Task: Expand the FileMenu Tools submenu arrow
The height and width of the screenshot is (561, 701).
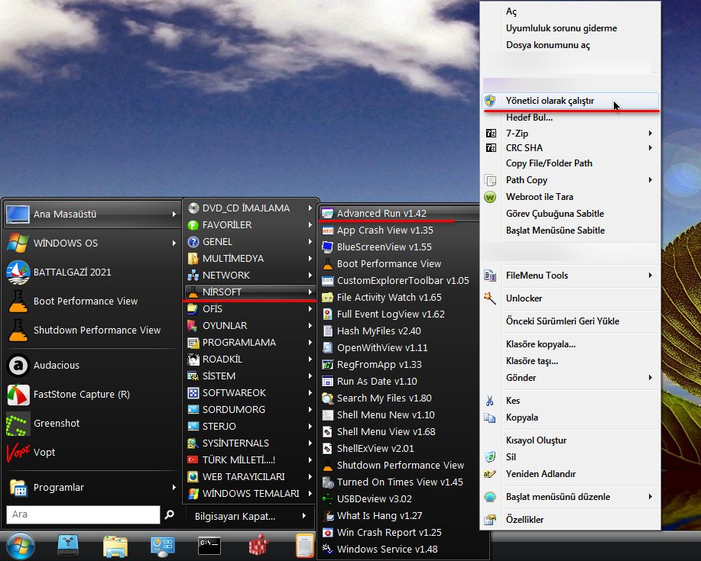Action: coord(651,276)
